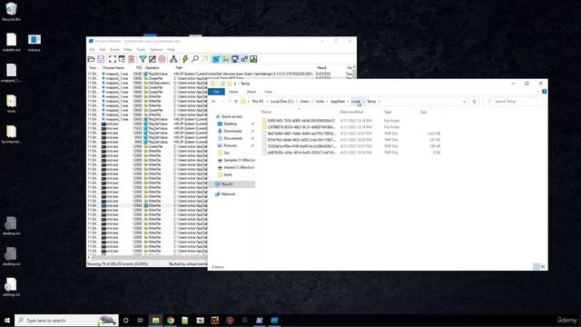The width and height of the screenshot is (581, 327).
Task: Open the View ribbon tab in Explorer
Action: (269, 92)
